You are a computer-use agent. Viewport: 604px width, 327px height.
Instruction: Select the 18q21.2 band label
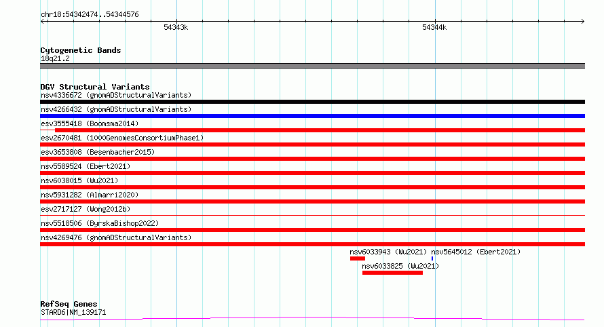(x=55, y=58)
